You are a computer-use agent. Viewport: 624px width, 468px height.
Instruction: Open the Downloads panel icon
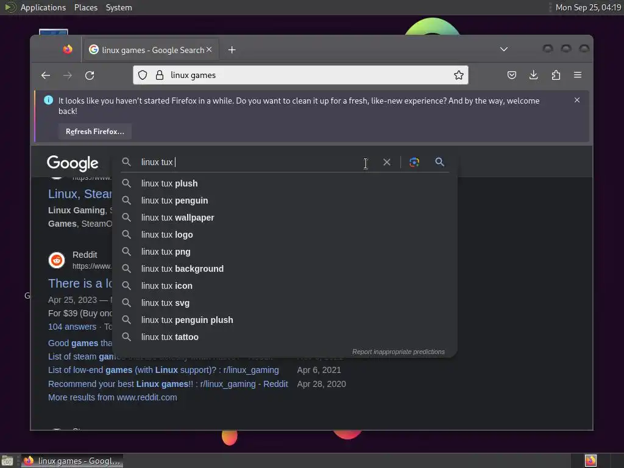[x=534, y=75]
